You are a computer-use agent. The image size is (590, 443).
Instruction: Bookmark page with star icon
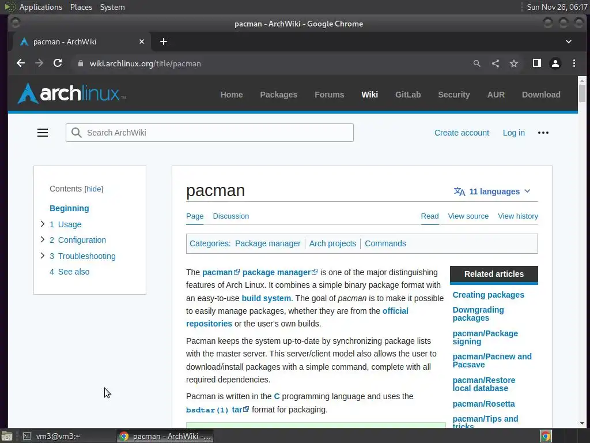pos(514,63)
